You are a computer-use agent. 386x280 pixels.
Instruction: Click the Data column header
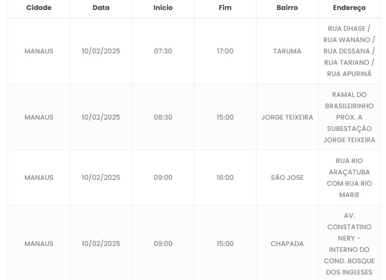[101, 8]
